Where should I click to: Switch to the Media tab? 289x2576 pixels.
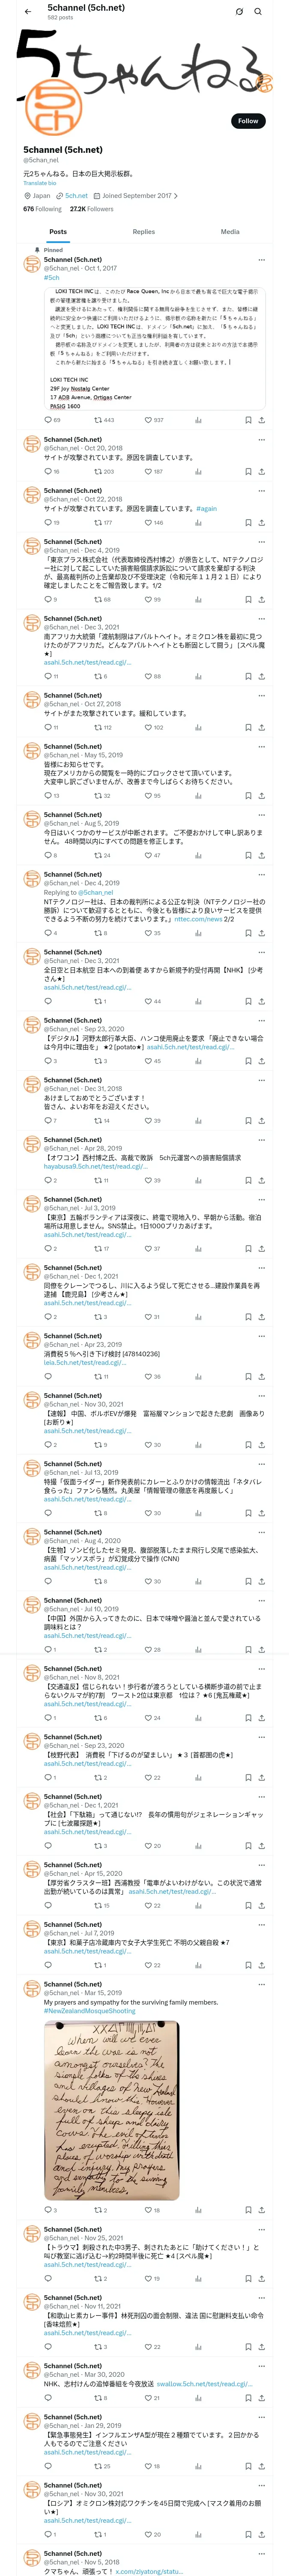(x=229, y=231)
